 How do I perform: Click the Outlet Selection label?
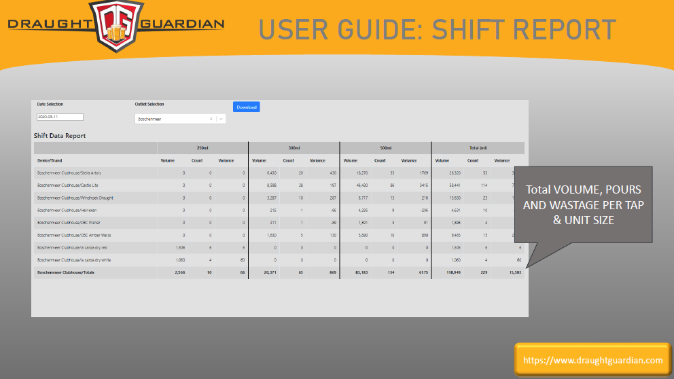pos(149,105)
